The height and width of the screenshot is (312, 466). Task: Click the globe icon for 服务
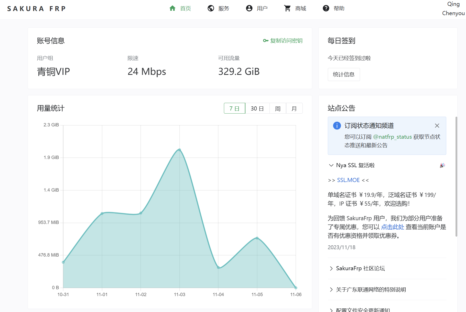(211, 8)
